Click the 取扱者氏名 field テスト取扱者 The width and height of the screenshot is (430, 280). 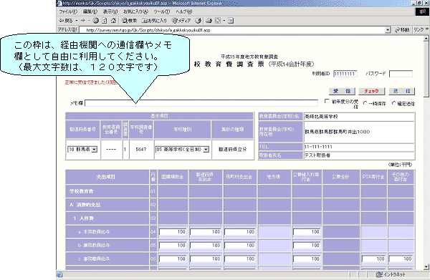click(x=359, y=155)
